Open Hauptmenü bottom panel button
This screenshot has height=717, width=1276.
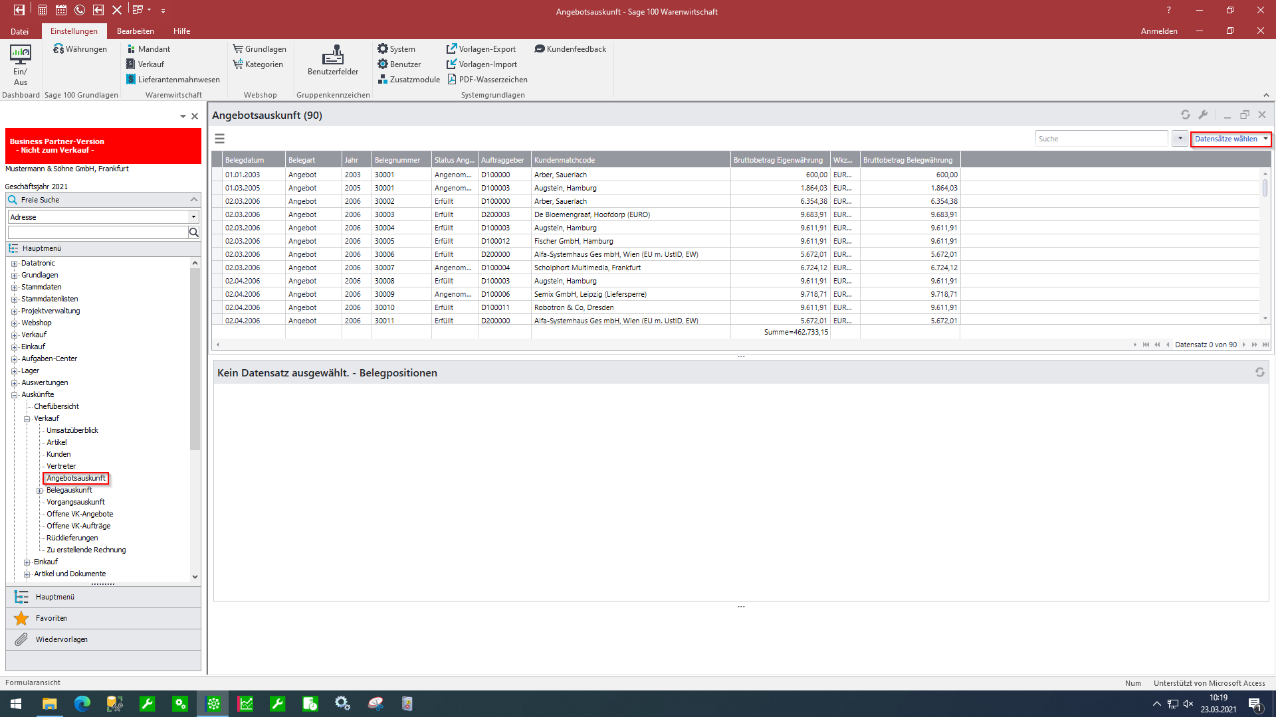click(x=103, y=597)
